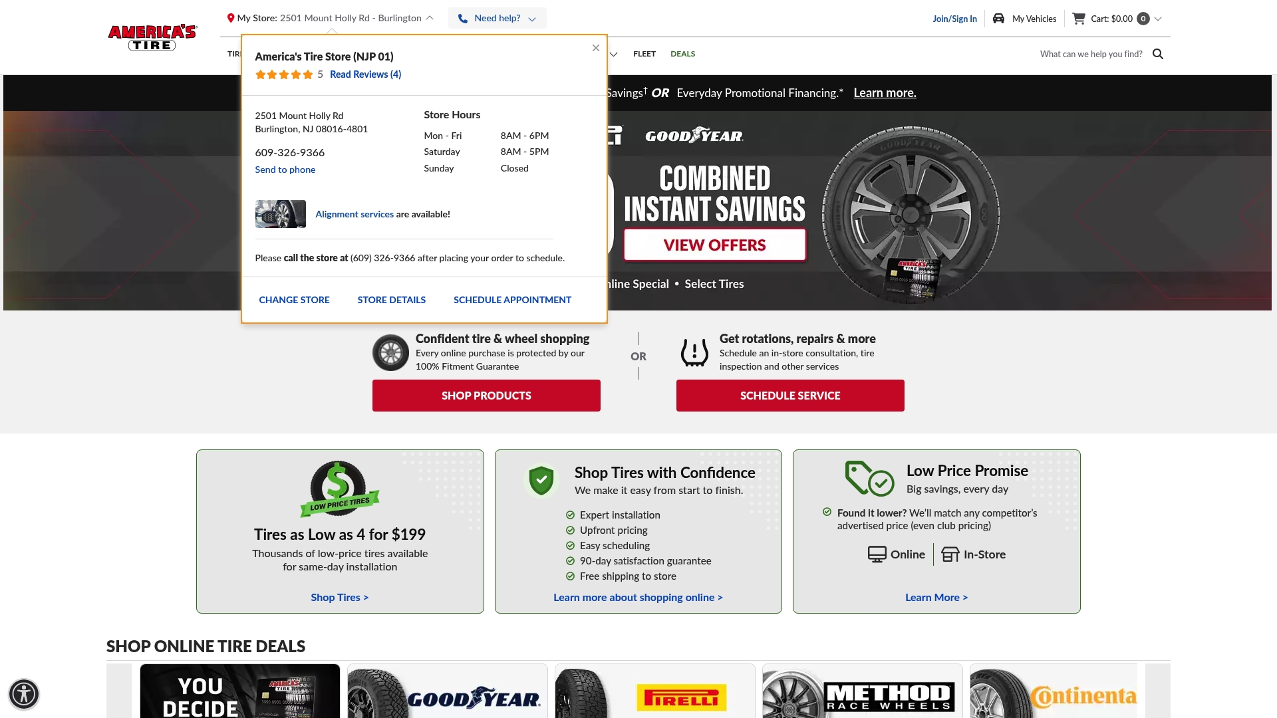Image resolution: width=1277 pixels, height=718 pixels.
Task: Click Shop Tires > link
Action: pyautogui.click(x=339, y=598)
